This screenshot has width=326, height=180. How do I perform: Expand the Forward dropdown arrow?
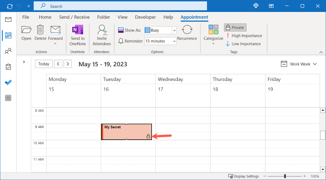(55, 43)
